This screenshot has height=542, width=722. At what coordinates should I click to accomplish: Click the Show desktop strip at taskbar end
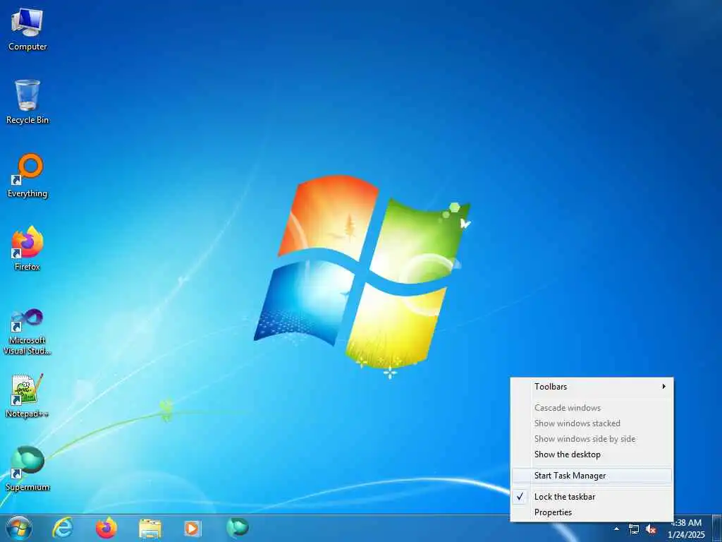[717, 529]
